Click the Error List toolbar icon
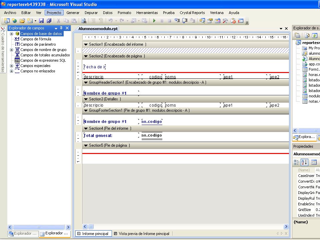Image resolution: width=320 pixels, height=240 pixels. click(x=233, y=21)
